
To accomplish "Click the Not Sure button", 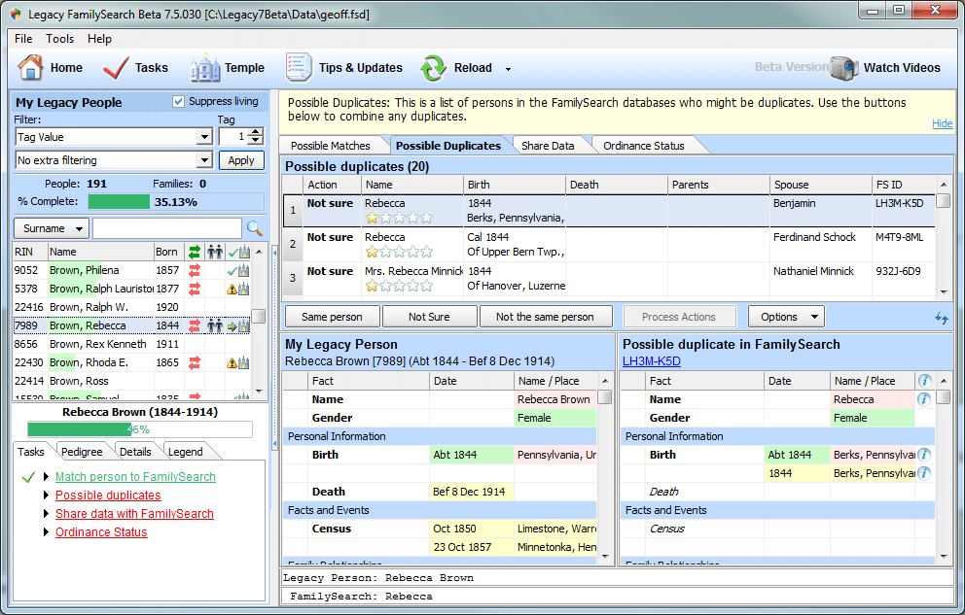I will click(x=429, y=317).
